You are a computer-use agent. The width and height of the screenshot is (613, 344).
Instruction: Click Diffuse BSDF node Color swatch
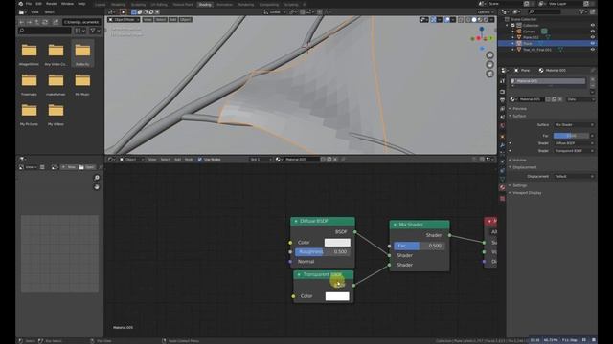point(337,243)
